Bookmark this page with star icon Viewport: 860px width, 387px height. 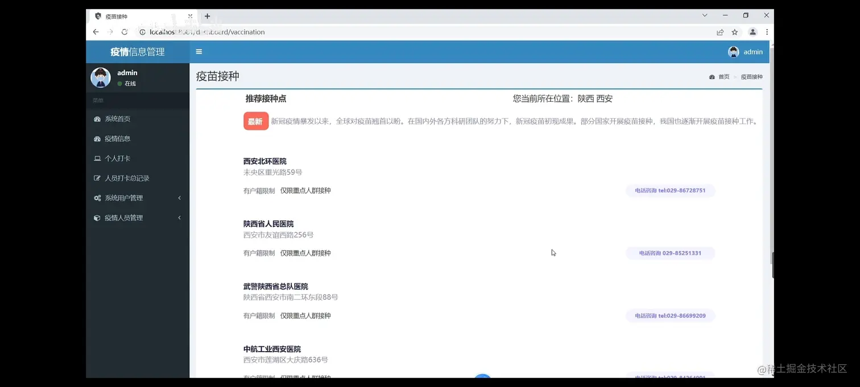(x=735, y=32)
